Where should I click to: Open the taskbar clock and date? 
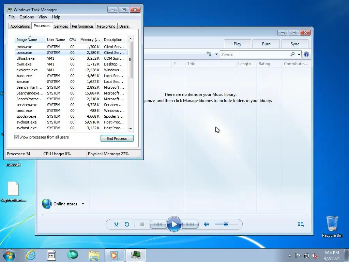coord(332,256)
